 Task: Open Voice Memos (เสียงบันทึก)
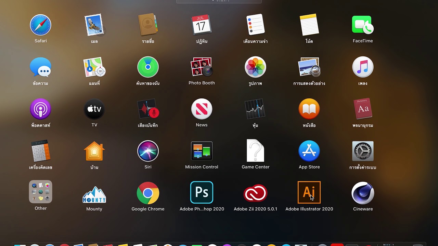tap(148, 109)
